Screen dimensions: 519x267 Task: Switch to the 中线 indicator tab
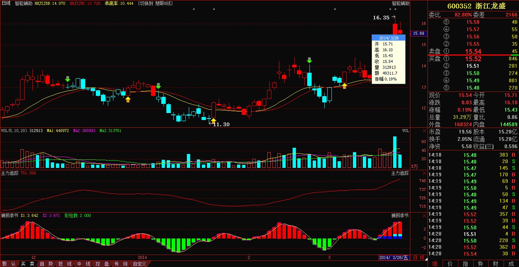click(83, 264)
